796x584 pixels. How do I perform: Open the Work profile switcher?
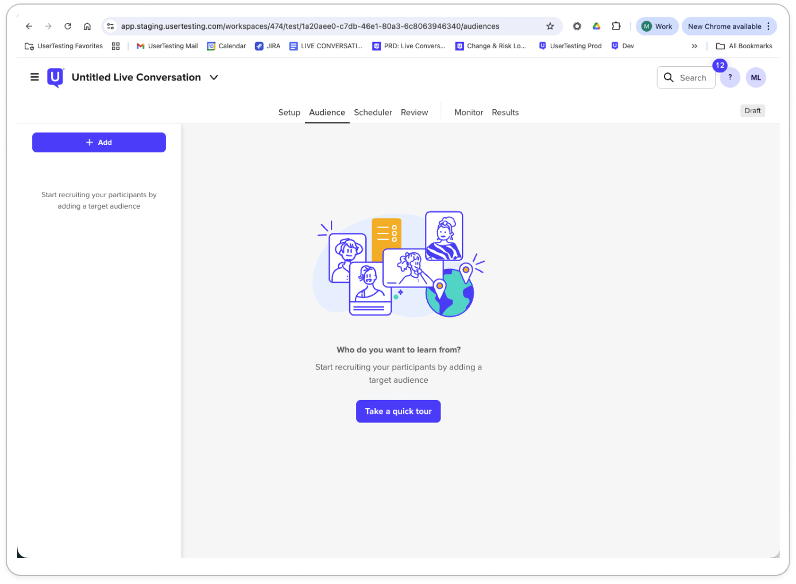click(x=657, y=26)
